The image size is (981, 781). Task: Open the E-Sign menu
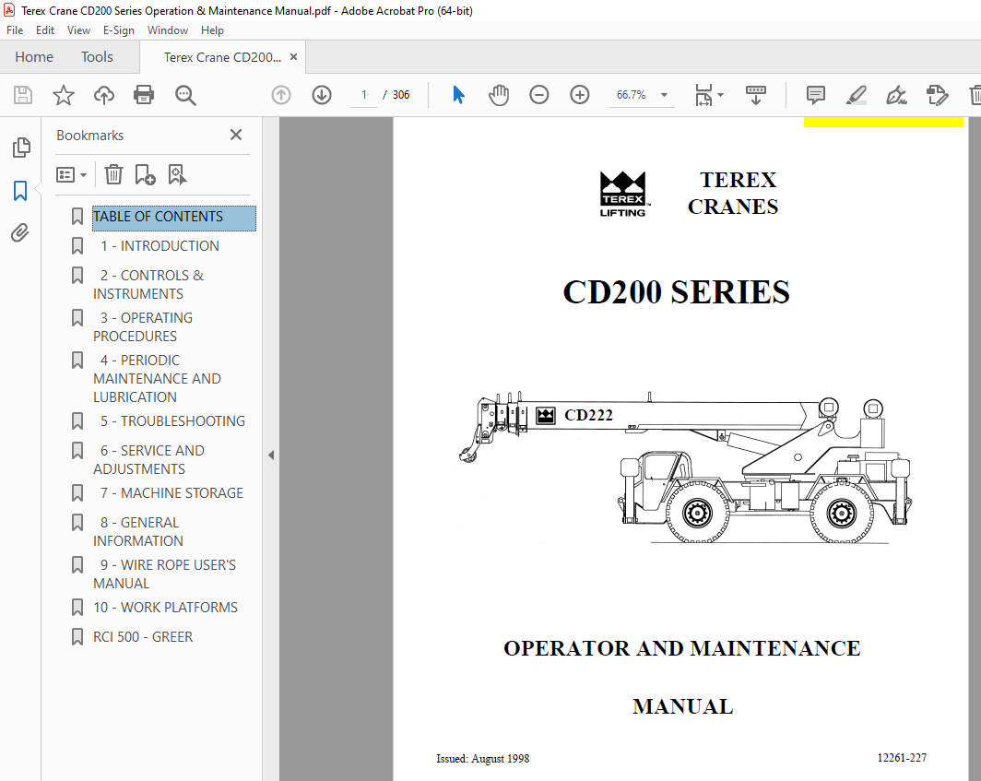[x=119, y=30]
